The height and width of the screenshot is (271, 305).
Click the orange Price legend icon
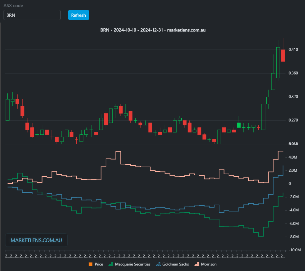(91, 264)
